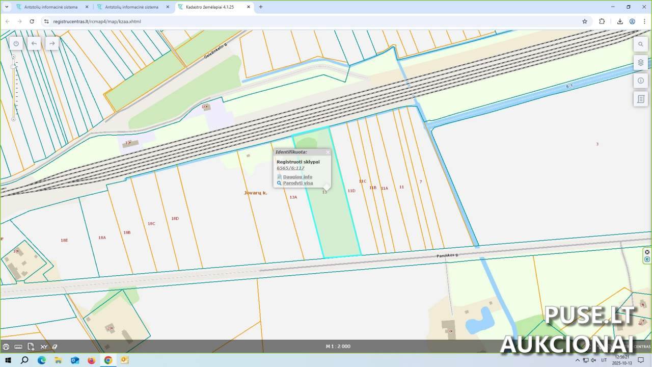Click the browser address bar URL
This screenshot has height=367, width=652.
click(97, 21)
